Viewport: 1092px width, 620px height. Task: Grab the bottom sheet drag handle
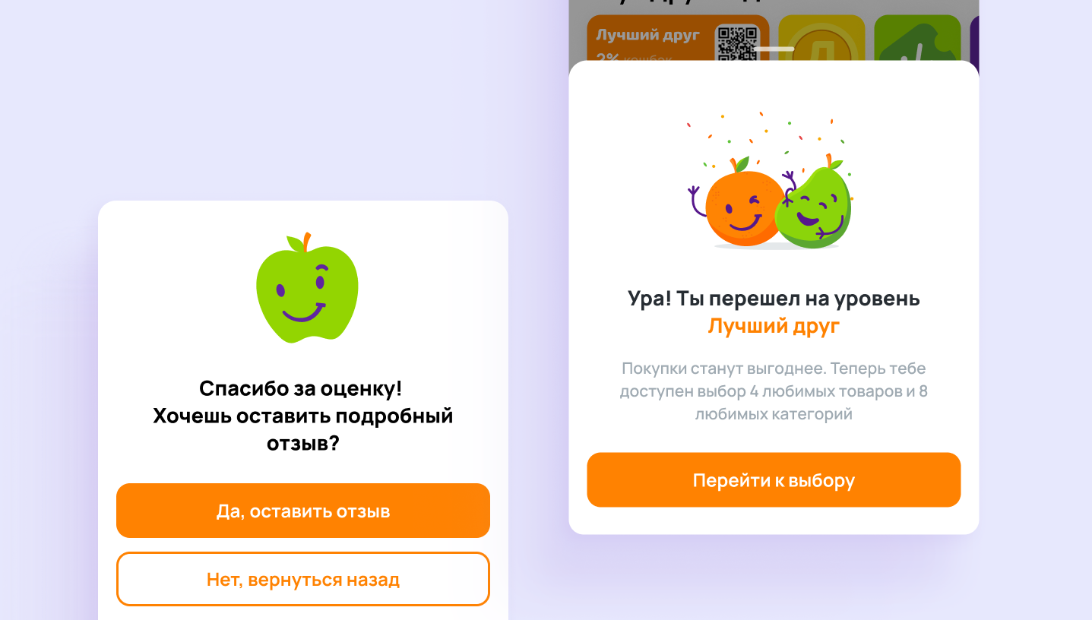click(x=774, y=49)
